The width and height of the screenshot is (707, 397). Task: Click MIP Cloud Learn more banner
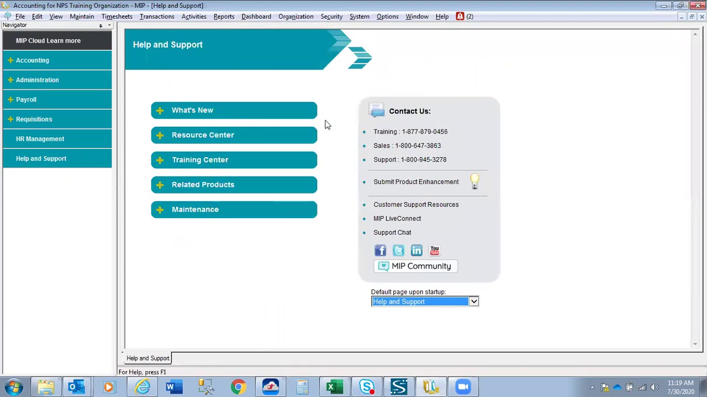57,41
